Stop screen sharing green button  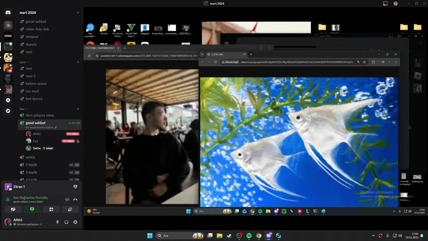(x=32, y=210)
